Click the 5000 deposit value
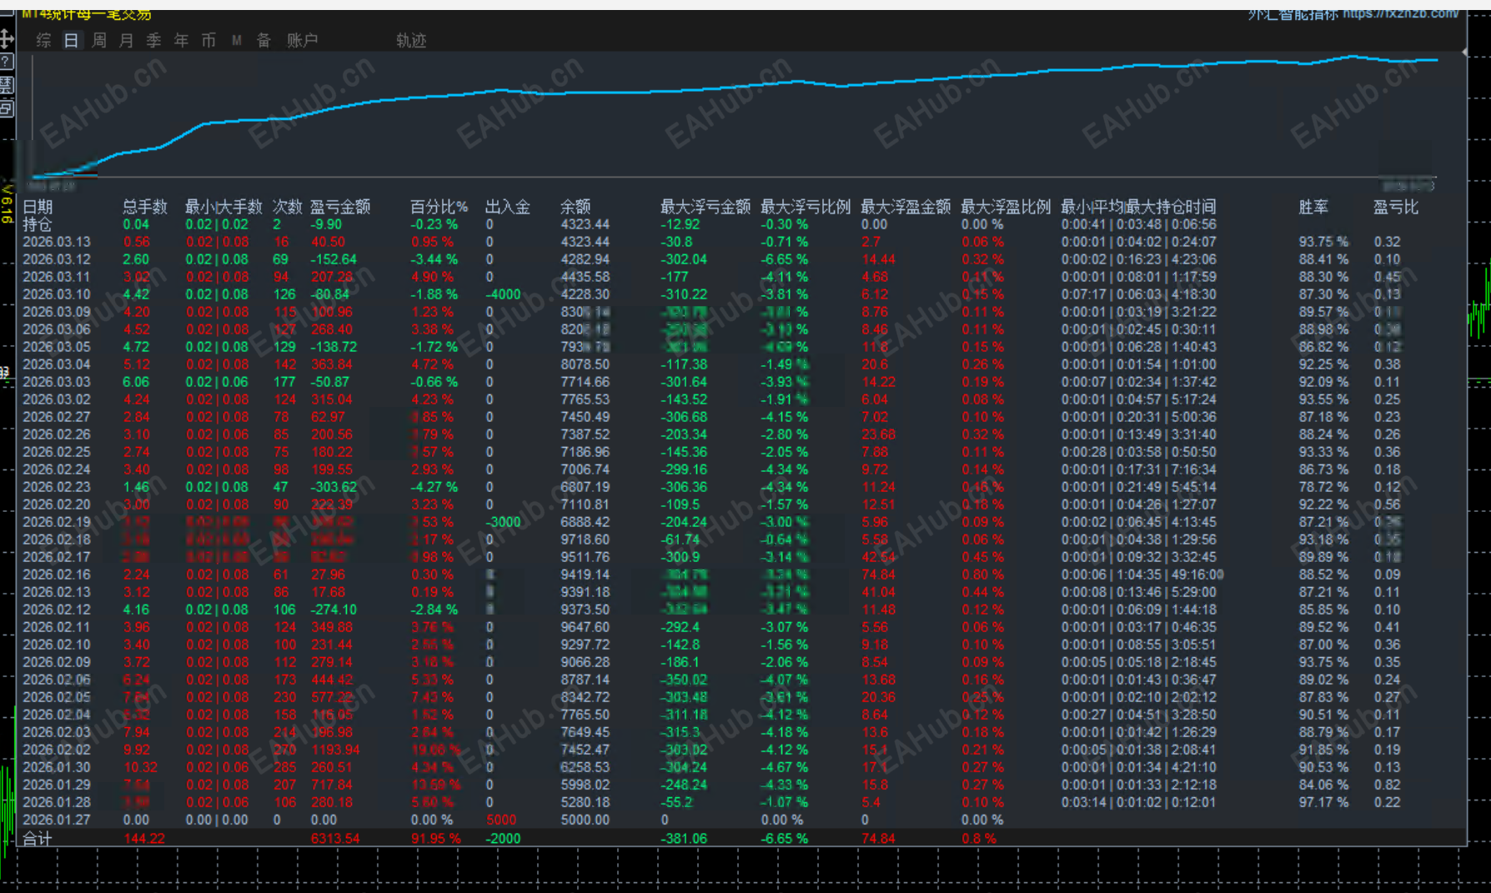This screenshot has width=1491, height=893. (x=501, y=820)
